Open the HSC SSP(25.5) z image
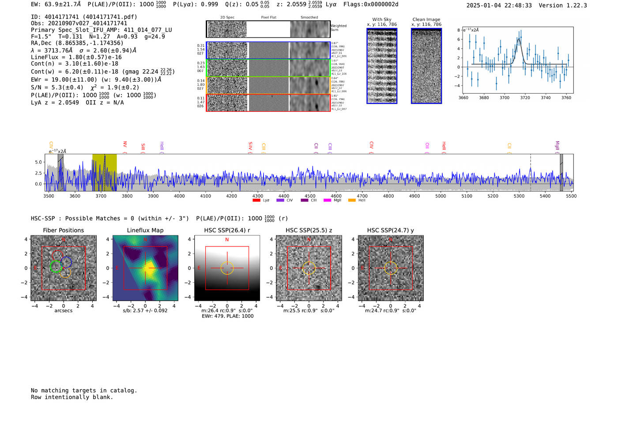 tap(309, 268)
